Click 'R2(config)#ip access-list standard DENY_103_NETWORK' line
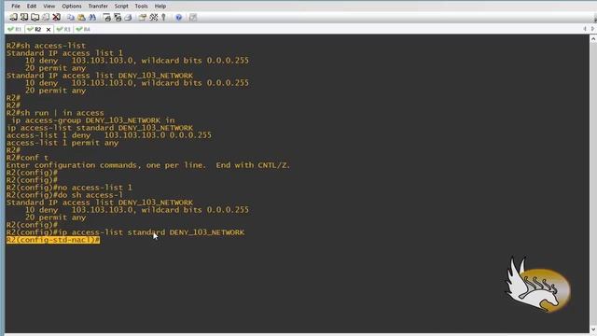 (125, 232)
